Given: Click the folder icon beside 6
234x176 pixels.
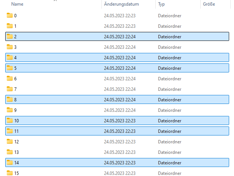Looking at the screenshot, I should [10, 78].
